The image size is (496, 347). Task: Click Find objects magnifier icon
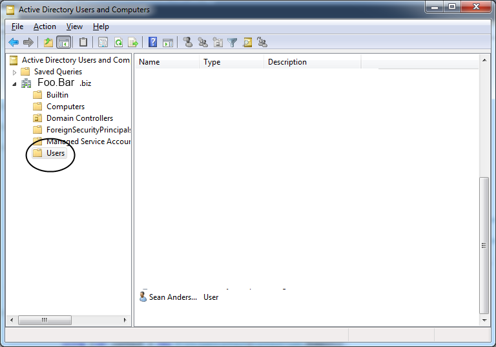point(247,43)
